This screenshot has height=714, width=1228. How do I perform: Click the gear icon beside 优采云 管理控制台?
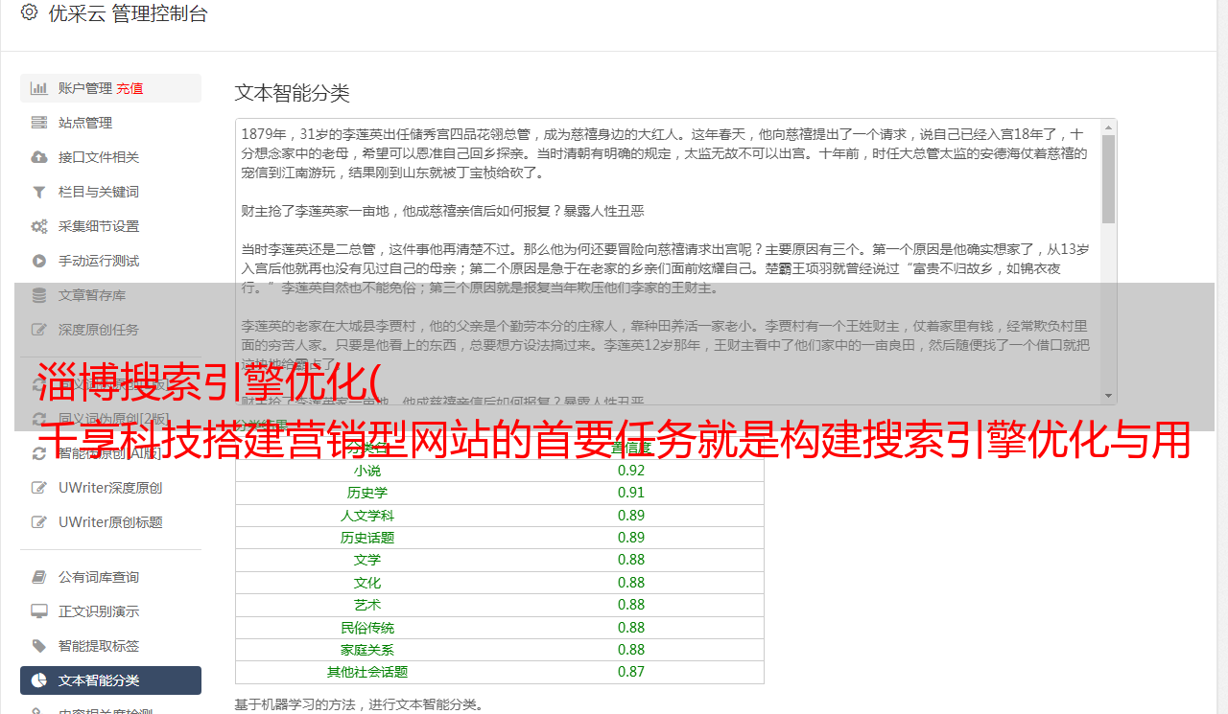(29, 12)
